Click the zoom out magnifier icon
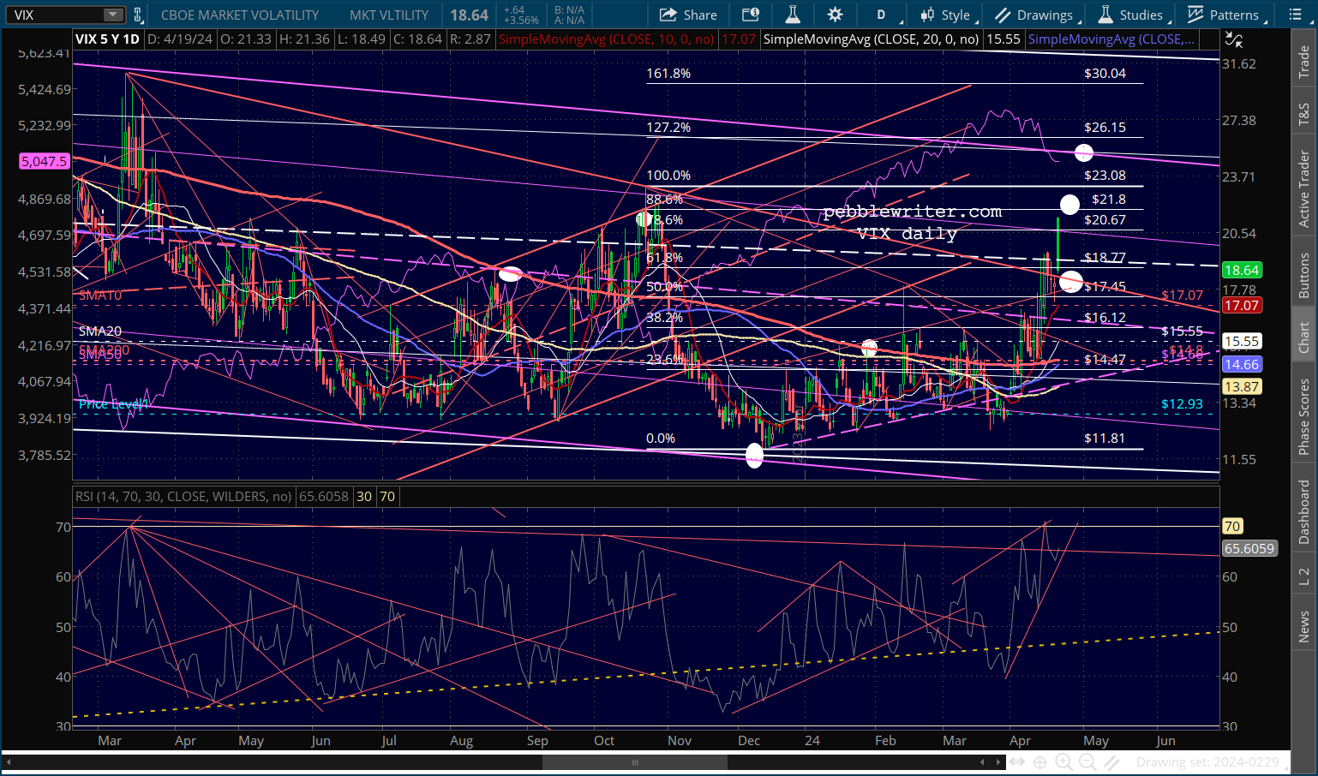Screen dimensions: 1318x776 pyautogui.click(x=1087, y=761)
